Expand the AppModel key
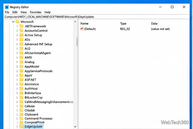The image size is (193, 129). [x=17, y=67]
